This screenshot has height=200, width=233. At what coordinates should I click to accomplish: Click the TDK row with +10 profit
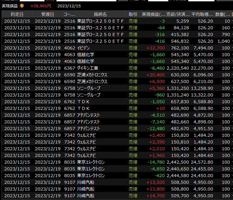83,108
